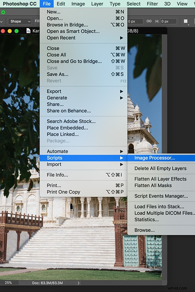Open the Edit menu
Viewport: 195px width, 292px height.
point(61,4)
